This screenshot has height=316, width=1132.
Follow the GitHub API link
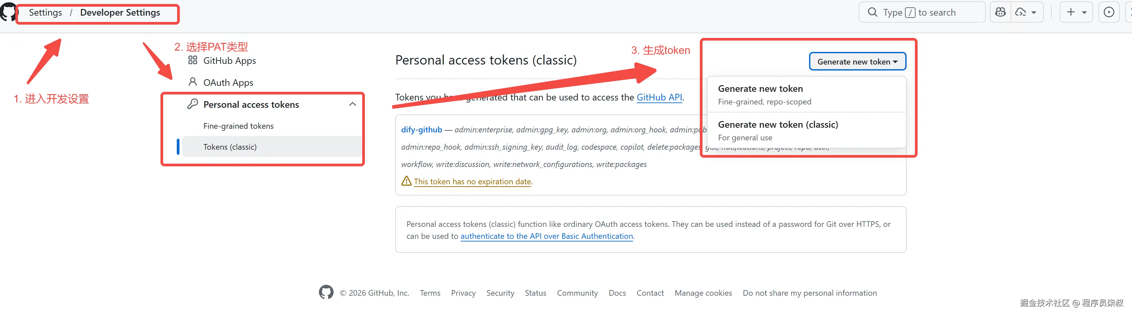click(x=659, y=97)
